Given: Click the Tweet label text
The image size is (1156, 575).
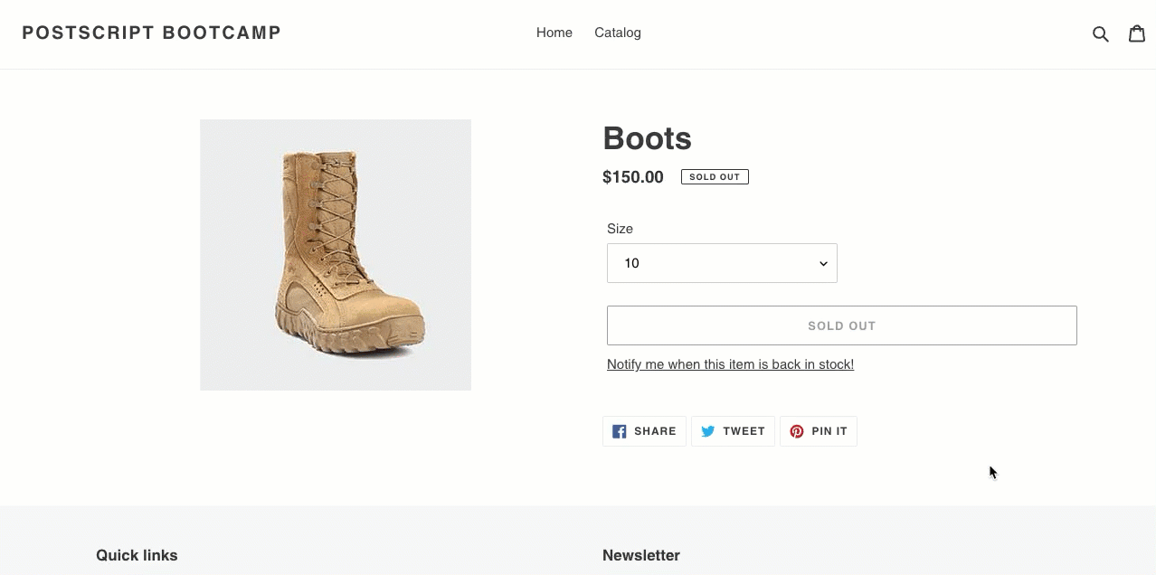Looking at the screenshot, I should click(x=744, y=431).
